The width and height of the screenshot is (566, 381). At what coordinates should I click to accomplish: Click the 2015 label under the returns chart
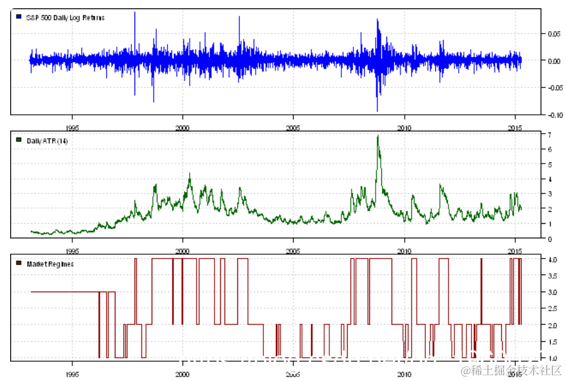click(x=515, y=127)
